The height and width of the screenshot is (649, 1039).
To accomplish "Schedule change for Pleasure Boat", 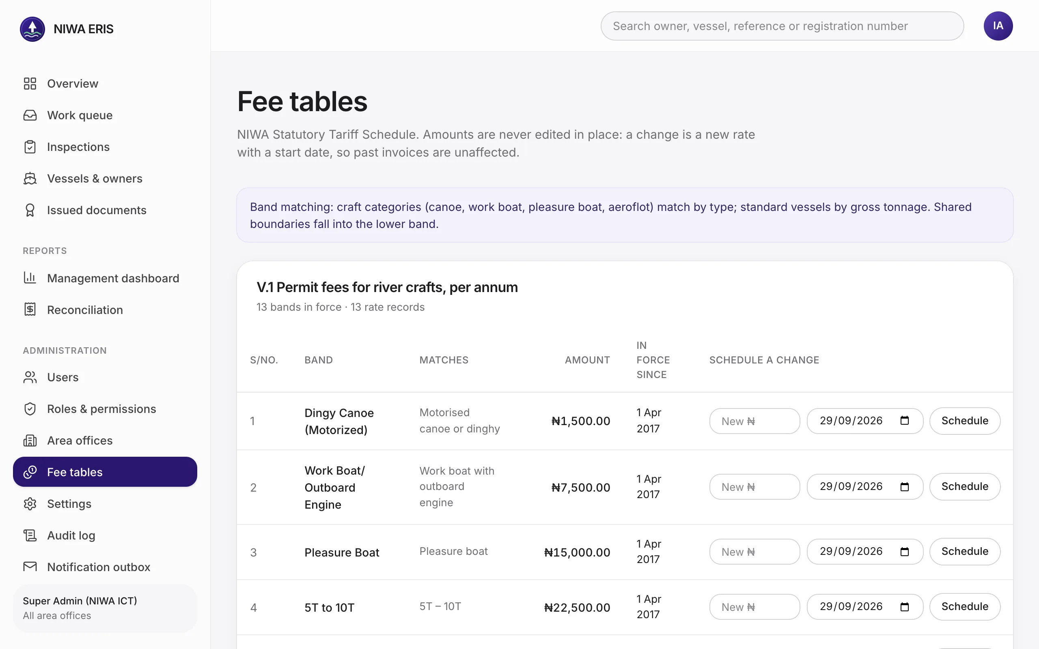I will (965, 552).
